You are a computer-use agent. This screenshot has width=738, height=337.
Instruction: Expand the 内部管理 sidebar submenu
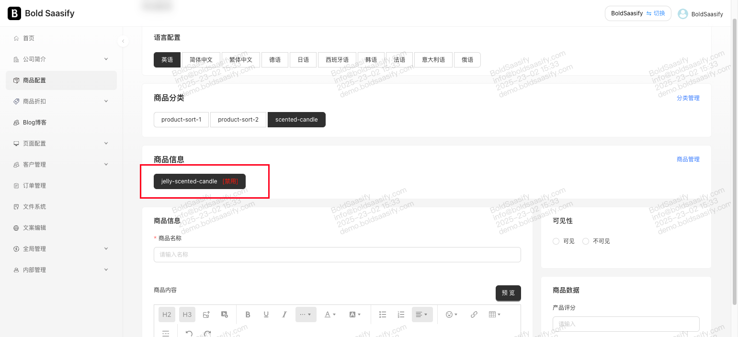61,270
